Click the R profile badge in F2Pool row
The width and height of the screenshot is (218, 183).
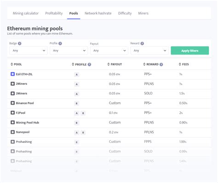[83, 113]
